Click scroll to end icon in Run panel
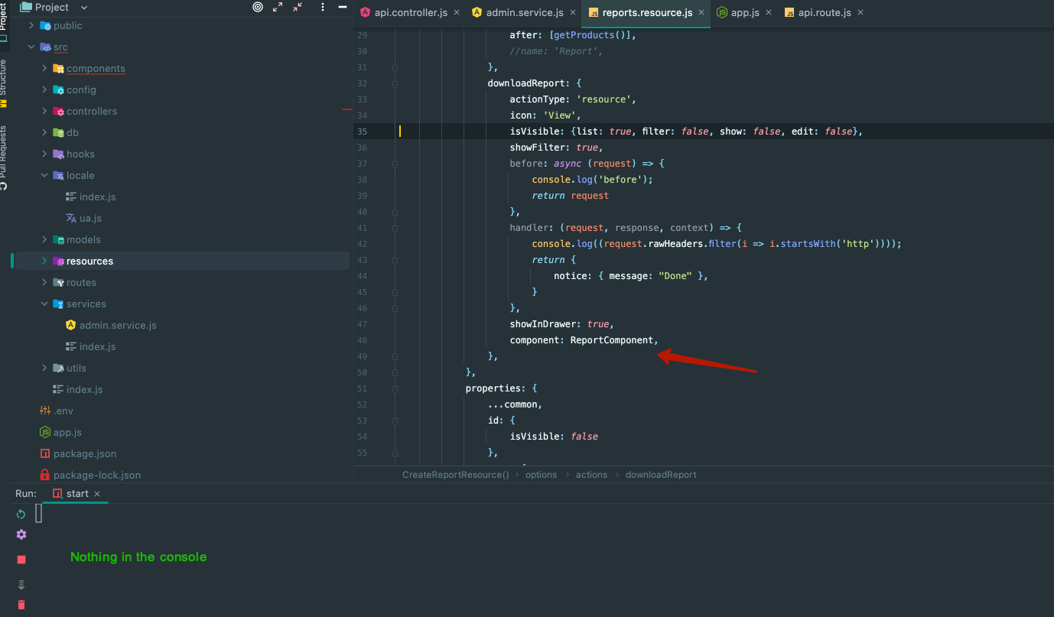Screen dimensions: 1054x617 21,585
